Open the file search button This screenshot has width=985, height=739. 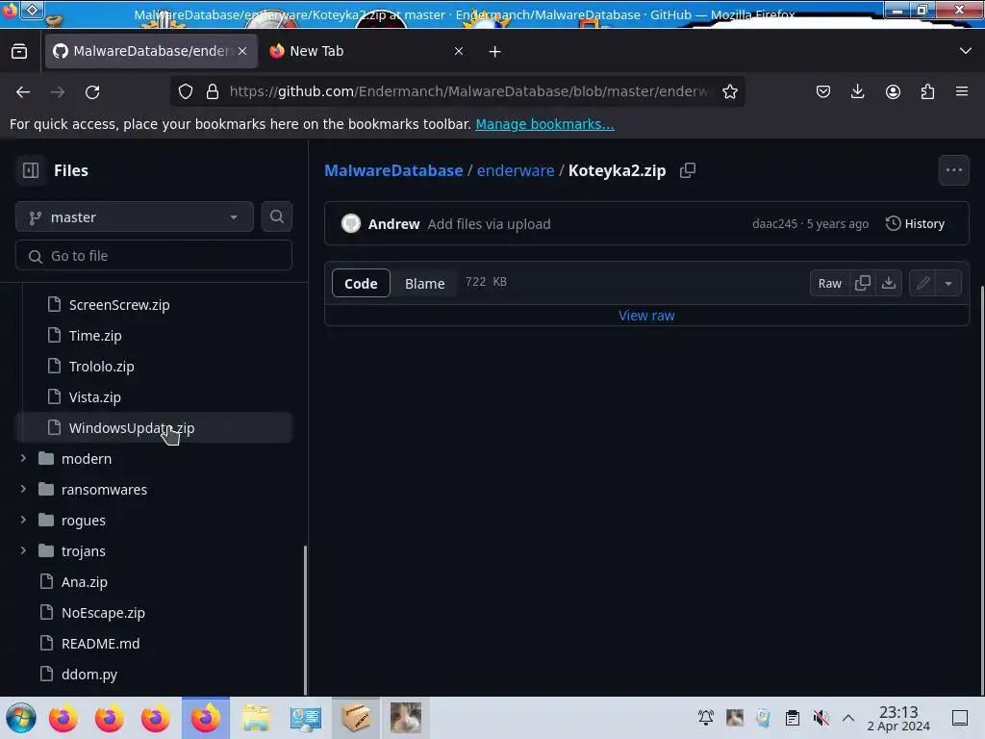pos(276,217)
